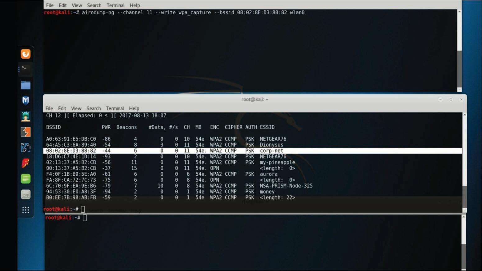This screenshot has height=271, width=482.
Task: Open CherryTree notes from the dock
Action: 25,178
